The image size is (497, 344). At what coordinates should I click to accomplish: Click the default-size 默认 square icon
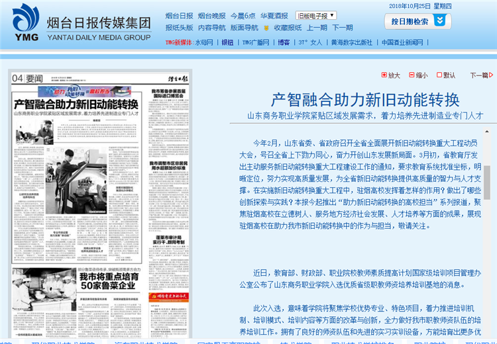(x=439, y=75)
